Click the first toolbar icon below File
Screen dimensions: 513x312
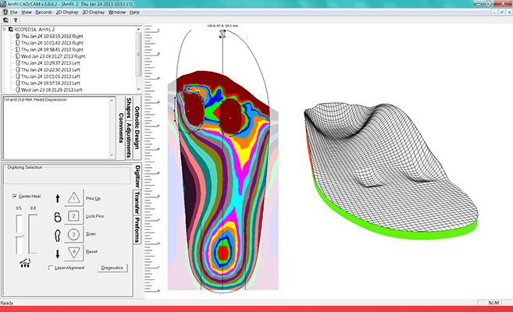[6, 20]
